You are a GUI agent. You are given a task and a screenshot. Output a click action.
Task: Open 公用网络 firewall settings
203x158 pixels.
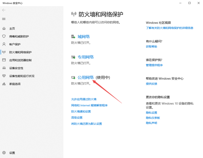[86, 78]
